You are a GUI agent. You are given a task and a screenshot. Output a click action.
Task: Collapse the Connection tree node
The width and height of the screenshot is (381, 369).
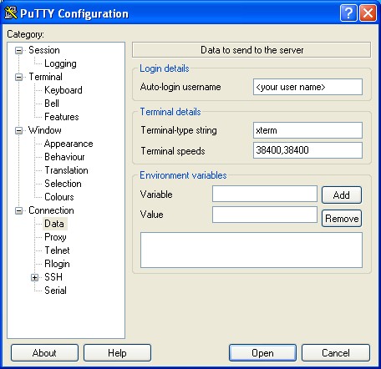point(18,210)
